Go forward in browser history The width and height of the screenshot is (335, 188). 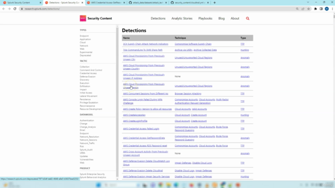[9, 9]
